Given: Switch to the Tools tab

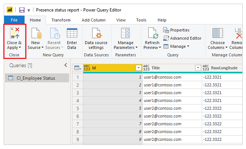Looking at the screenshot, I should (141, 20).
